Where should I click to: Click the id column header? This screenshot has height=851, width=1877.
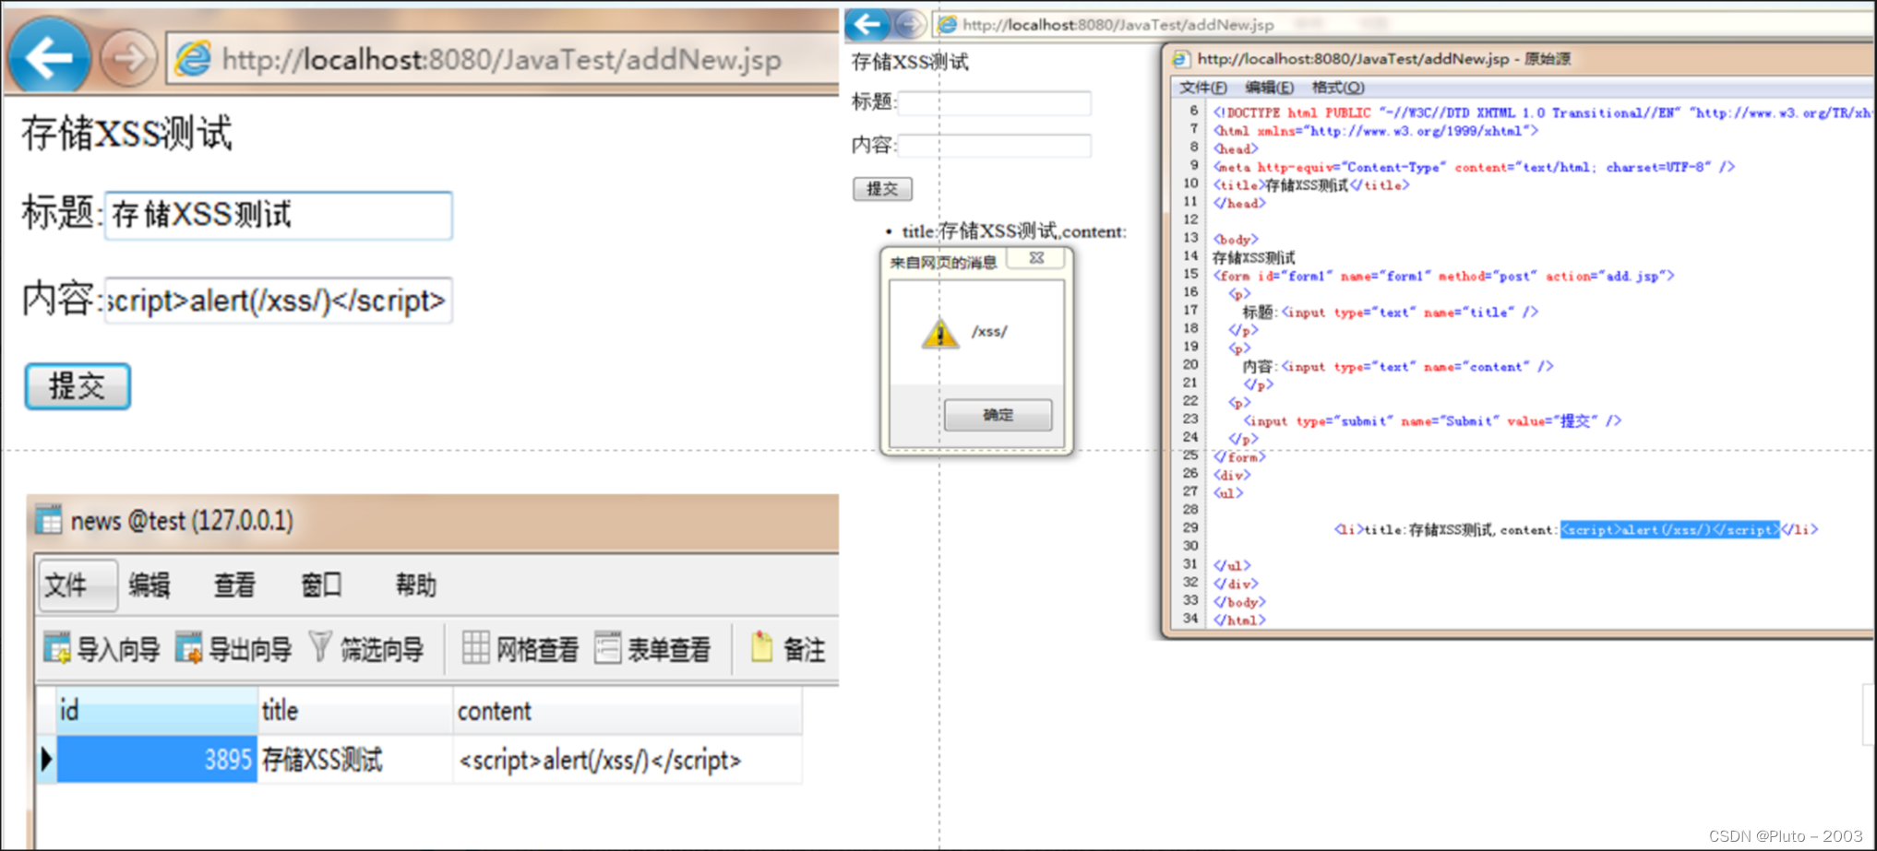pyautogui.click(x=157, y=711)
